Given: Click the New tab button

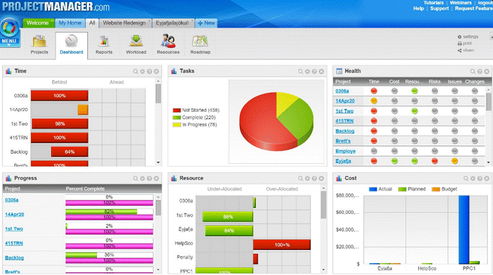Looking at the screenshot, I should [x=206, y=23].
